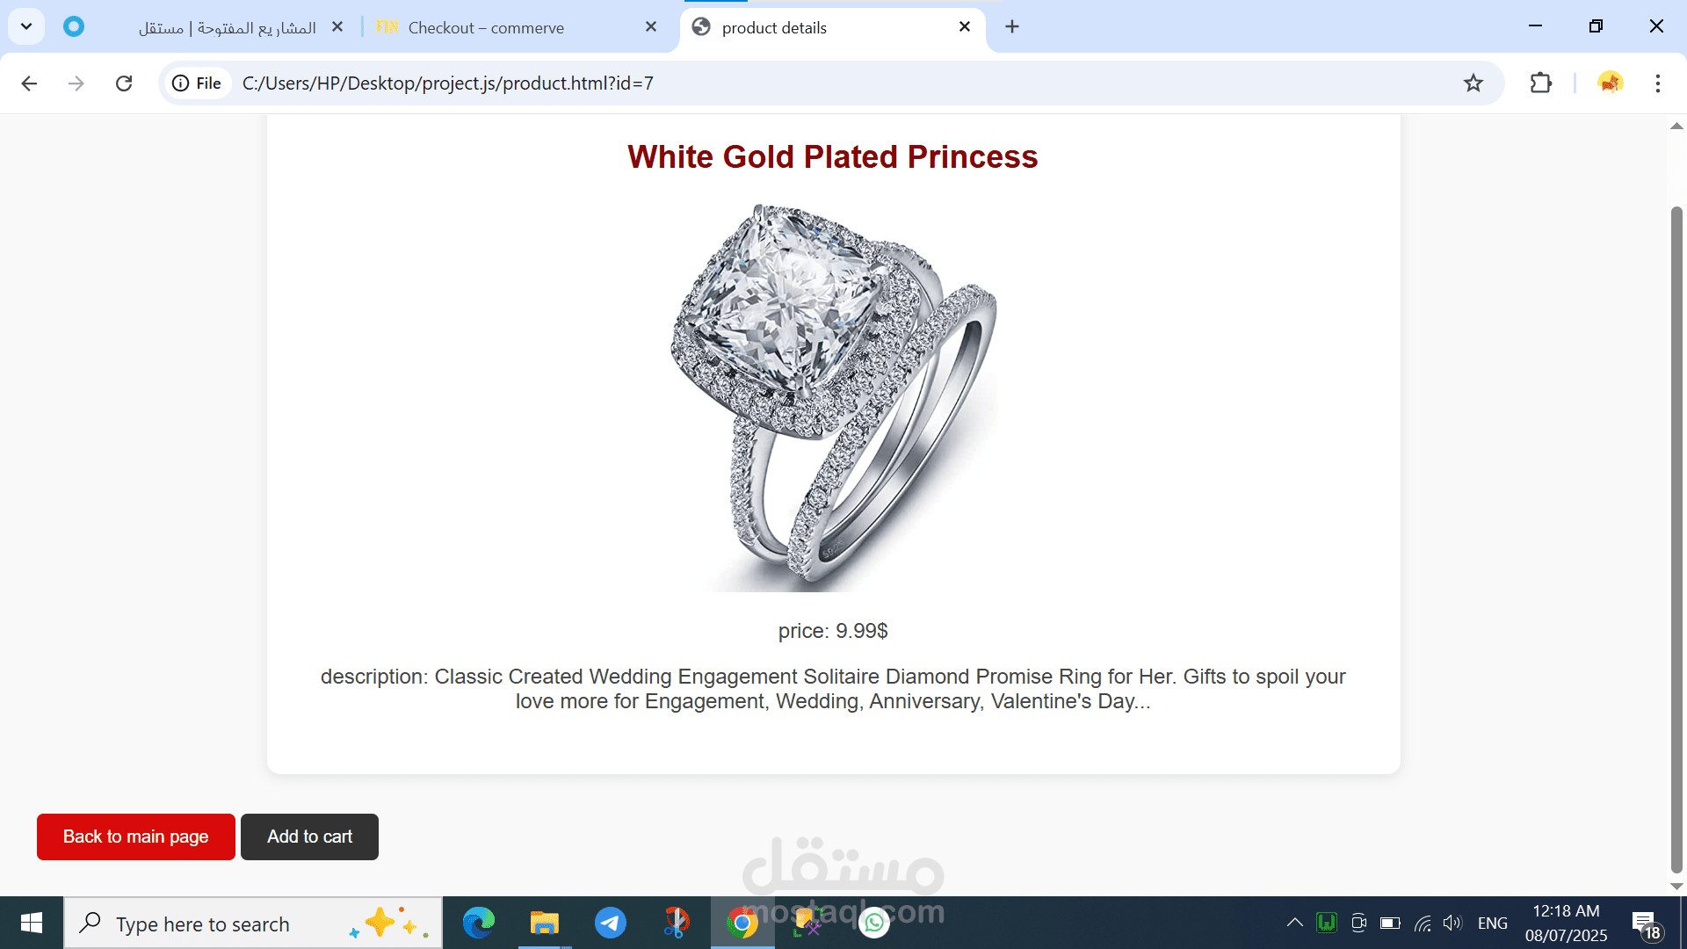Open Microsoft Edge from taskbar
Screen dimensions: 1687x949
pos(479,924)
